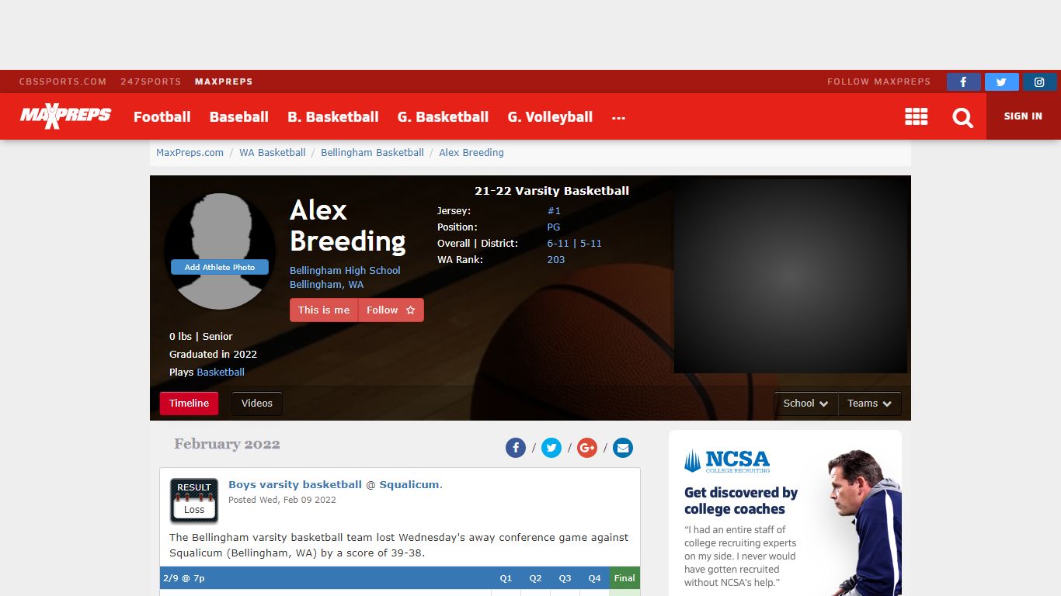Click the Result Loss calendar icon

click(194, 501)
